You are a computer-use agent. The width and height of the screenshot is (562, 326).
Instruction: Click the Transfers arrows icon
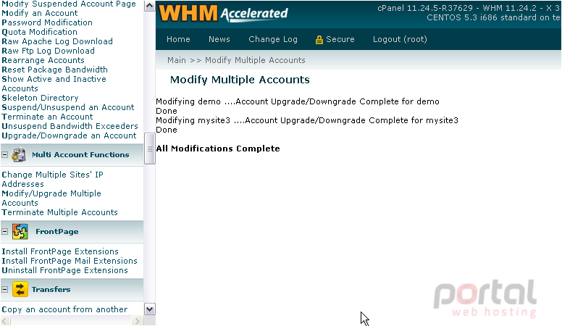click(x=20, y=290)
